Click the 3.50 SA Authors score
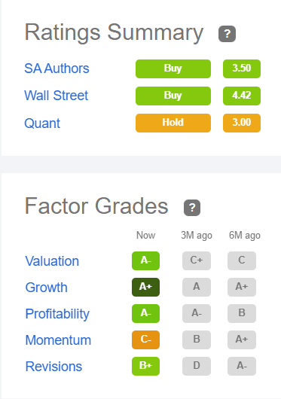This screenshot has width=281, height=399. (242, 69)
